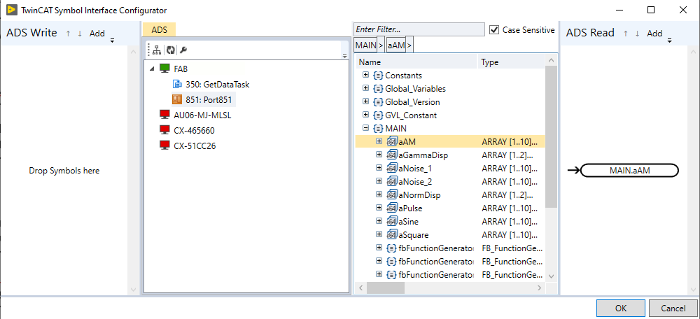Click the down arrow next to ADS Read
Image resolution: width=700 pixels, height=319 pixels.
tap(637, 33)
